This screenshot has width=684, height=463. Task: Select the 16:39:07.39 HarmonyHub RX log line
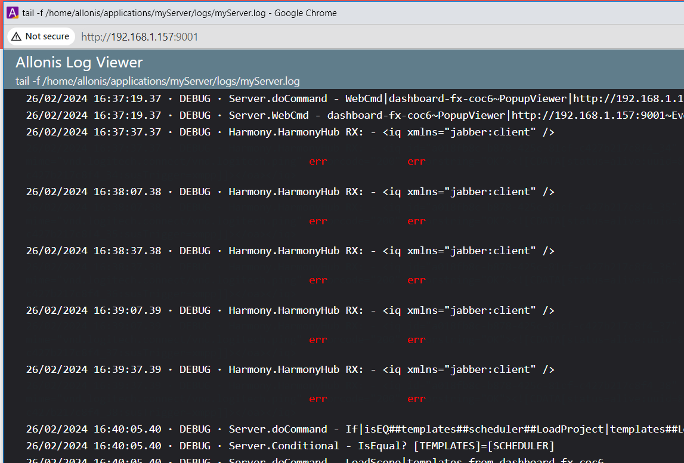click(290, 310)
